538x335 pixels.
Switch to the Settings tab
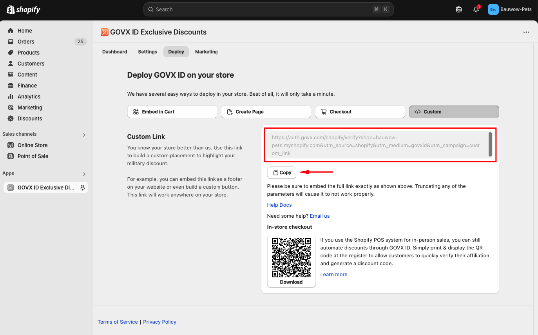tap(148, 52)
